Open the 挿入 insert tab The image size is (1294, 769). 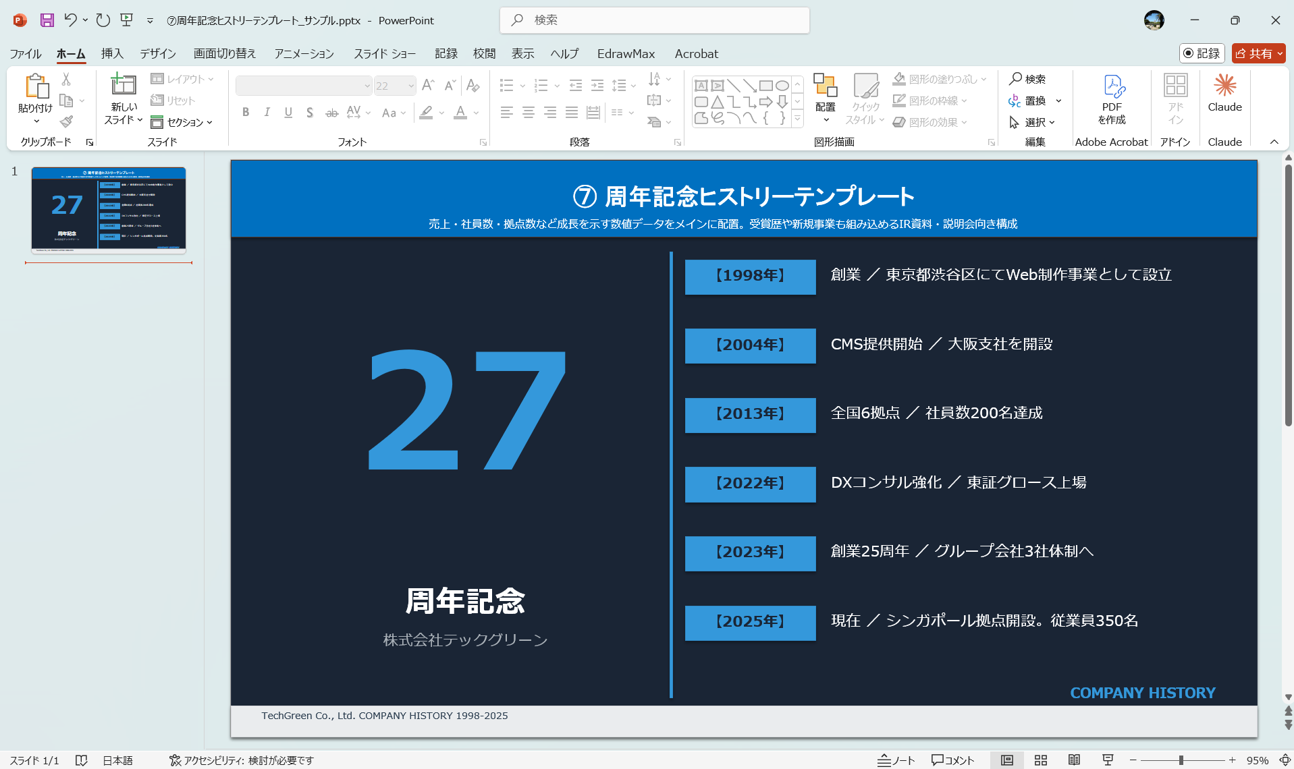point(112,54)
